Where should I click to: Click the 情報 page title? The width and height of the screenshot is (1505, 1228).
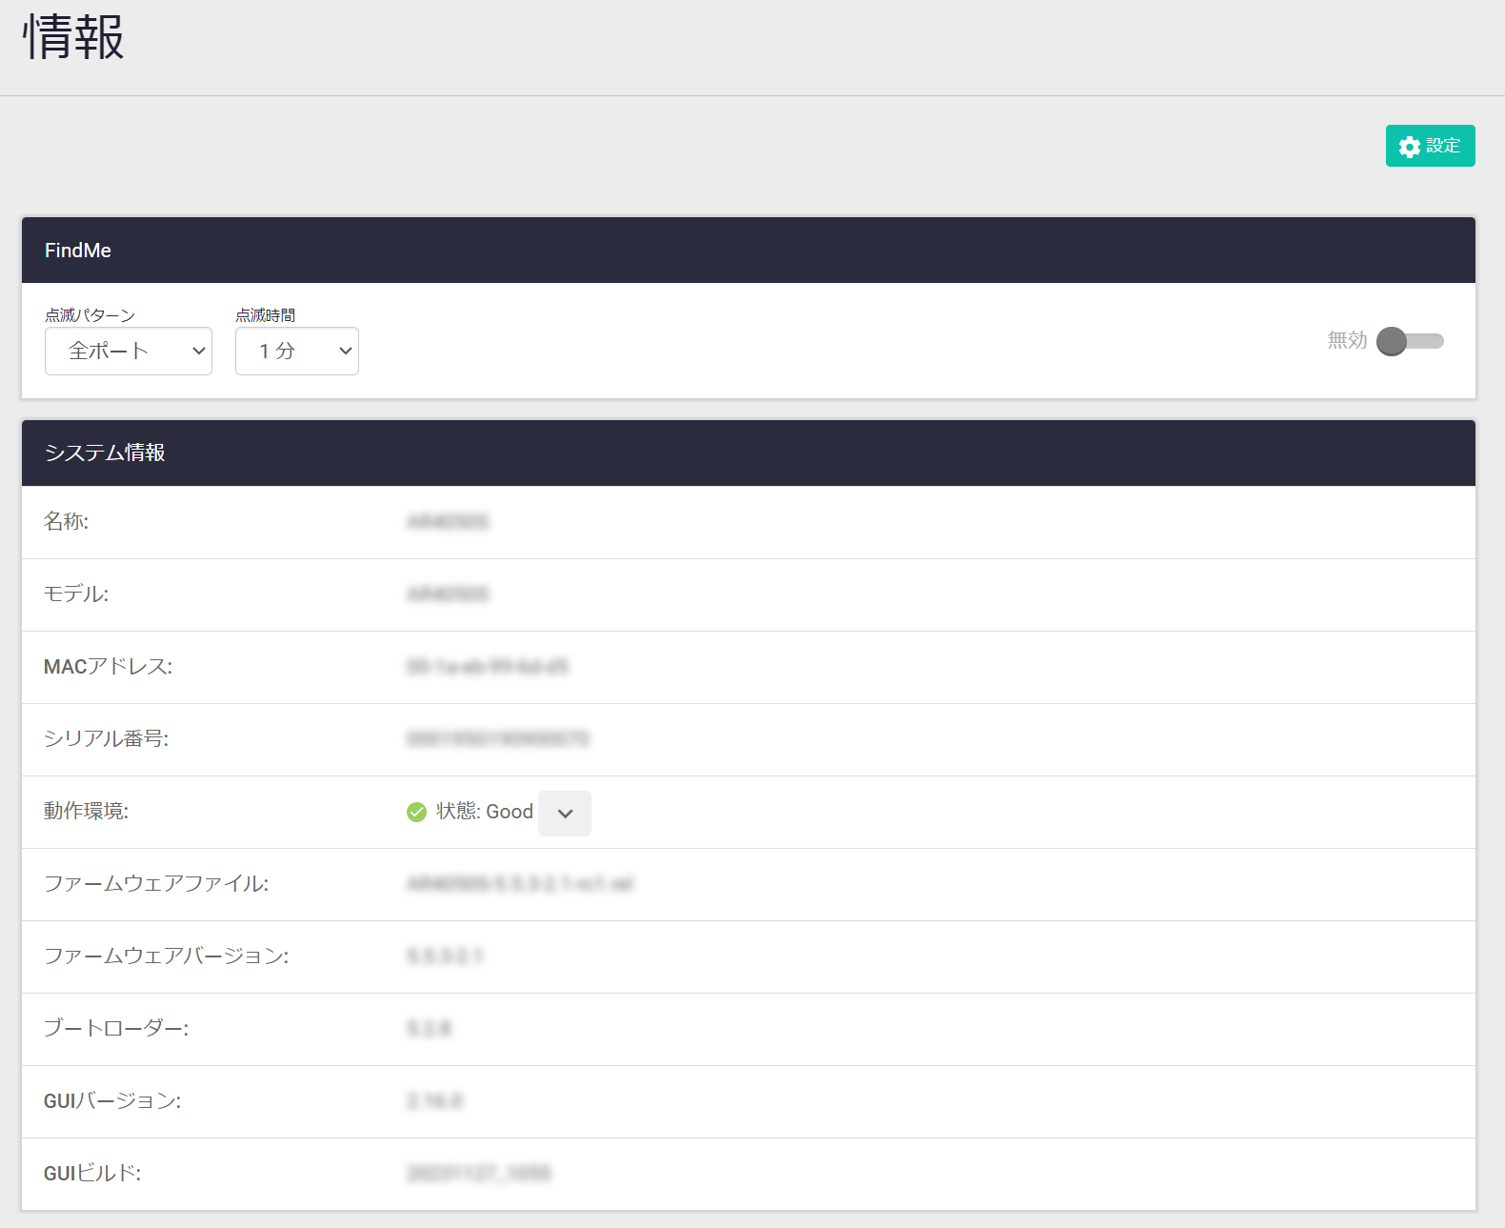click(x=73, y=38)
